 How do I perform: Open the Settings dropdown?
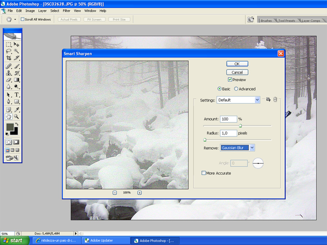pos(257,100)
